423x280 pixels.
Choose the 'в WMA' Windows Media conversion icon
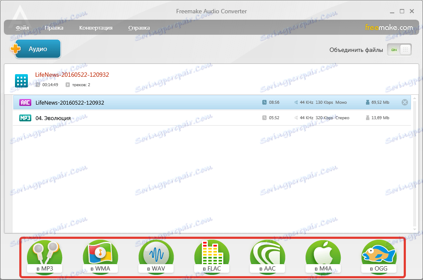point(100,253)
